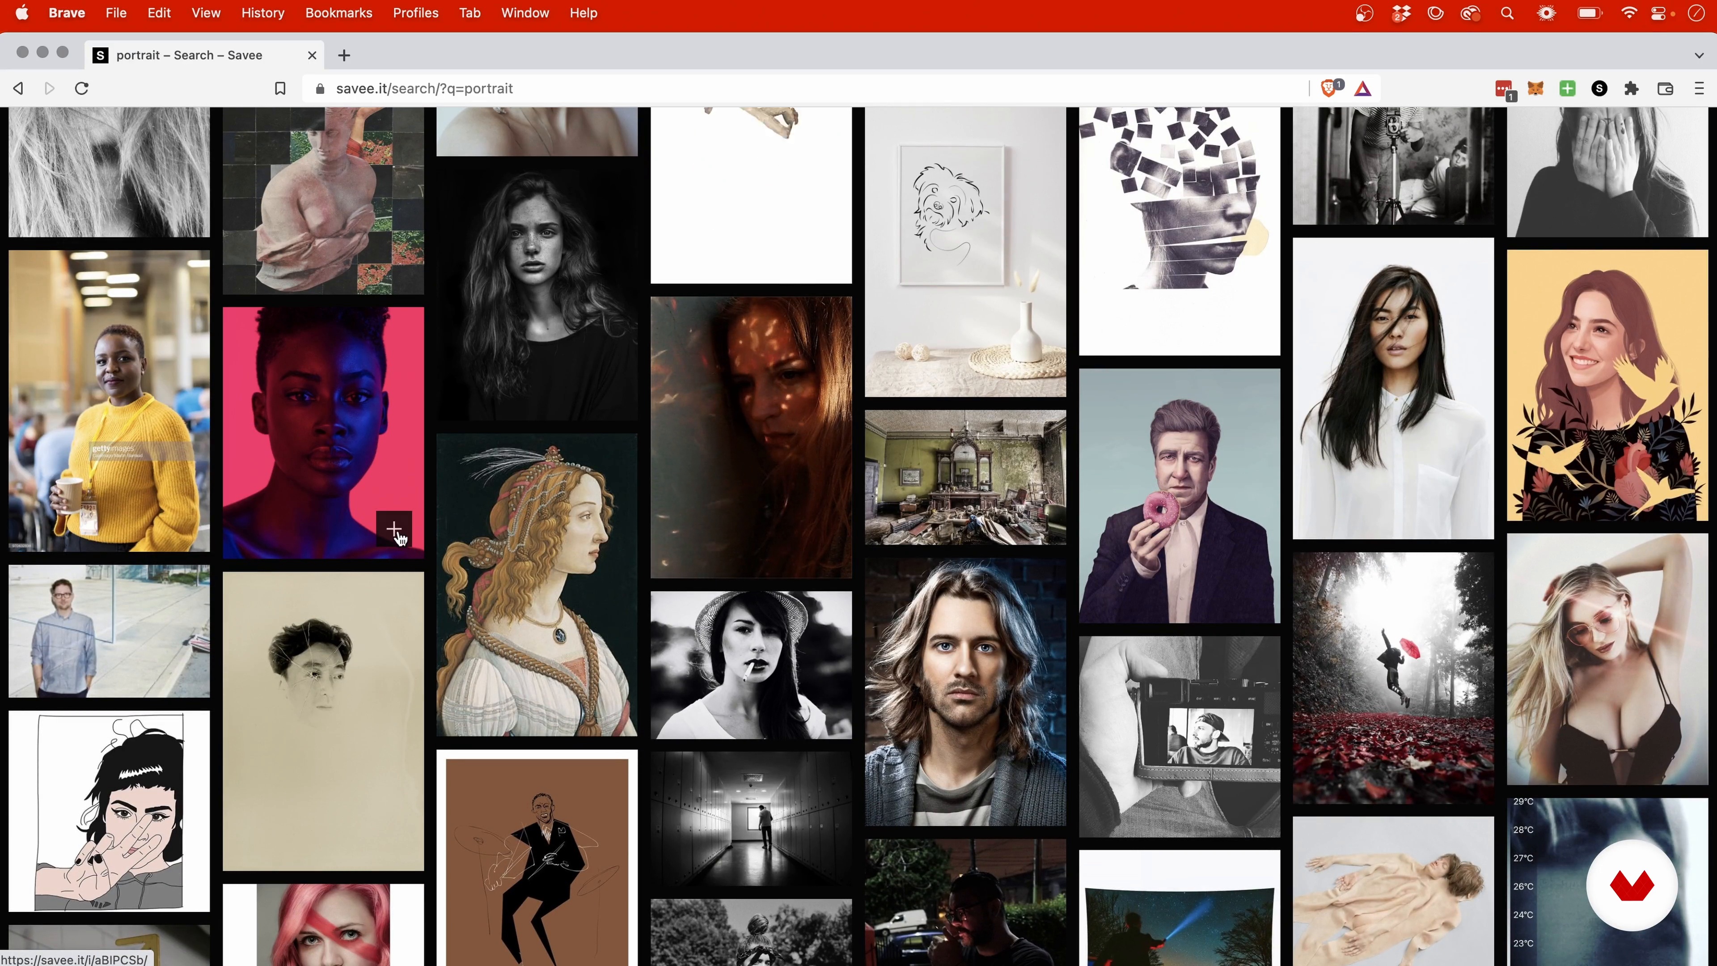Open the File menu
Viewport: 1717px width, 966px height.
click(x=116, y=13)
